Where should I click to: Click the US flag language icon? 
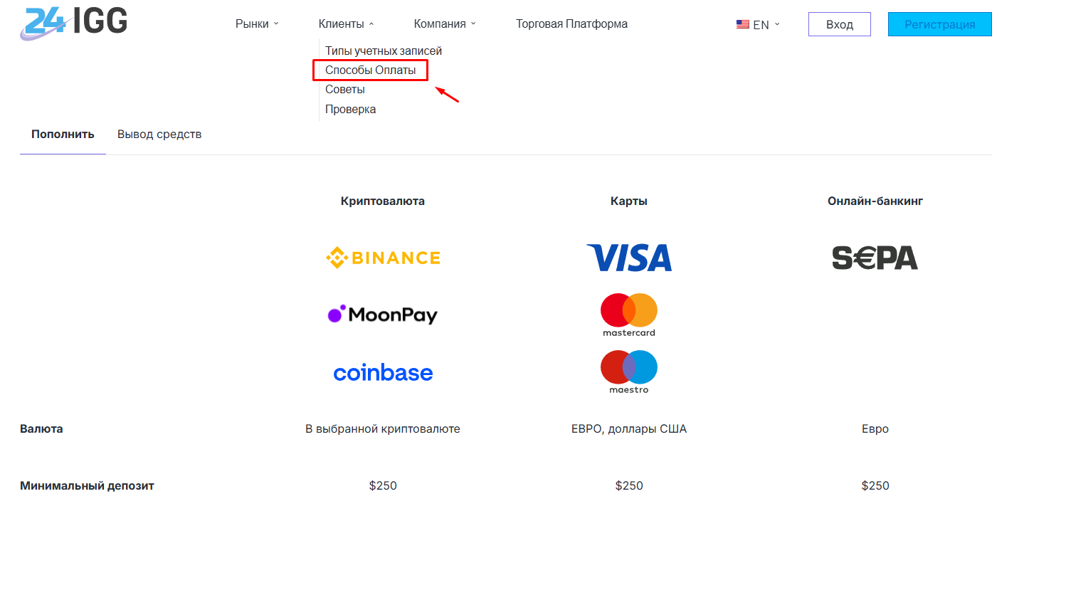pyautogui.click(x=743, y=24)
